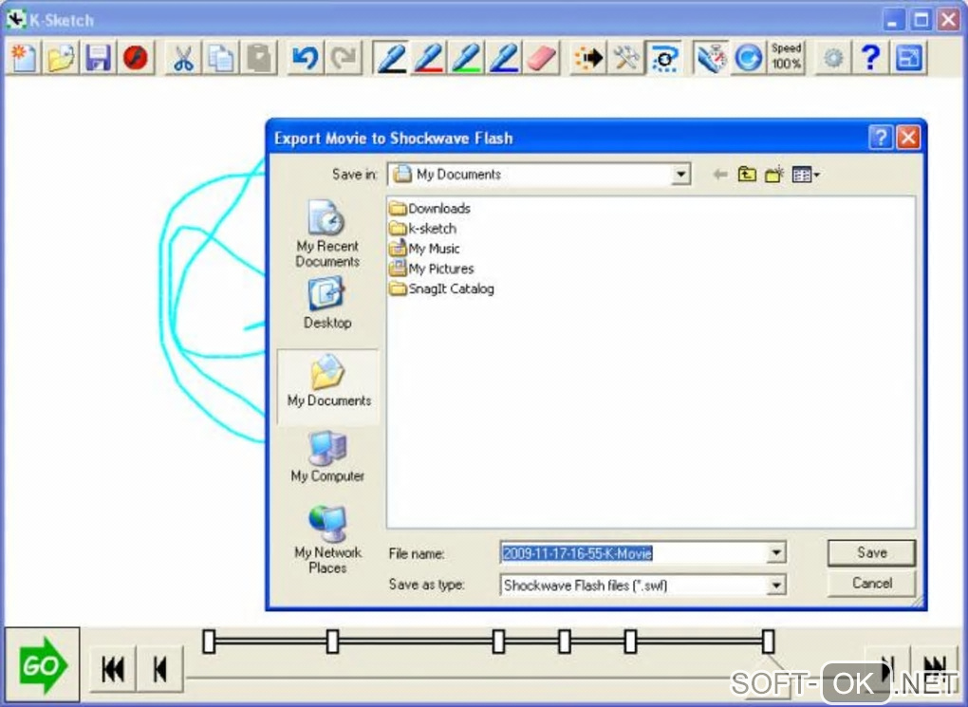
Task: Create a new folder in the dialog
Action: coord(774,175)
